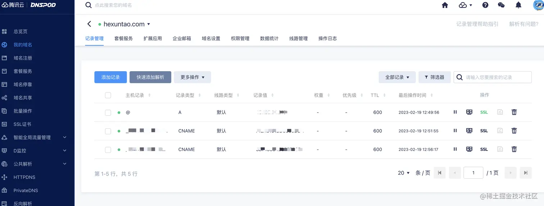The image size is (544, 206).
Task: Open 全部记录 filter dropdown
Action: pos(397,77)
